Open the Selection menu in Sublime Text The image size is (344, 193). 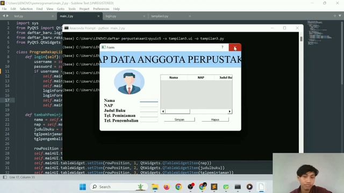coord(26,9)
